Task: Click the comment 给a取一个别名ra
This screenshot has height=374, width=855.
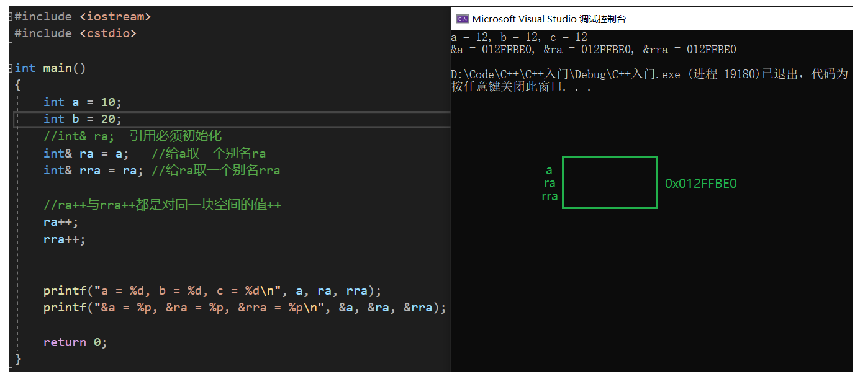Action: [209, 153]
